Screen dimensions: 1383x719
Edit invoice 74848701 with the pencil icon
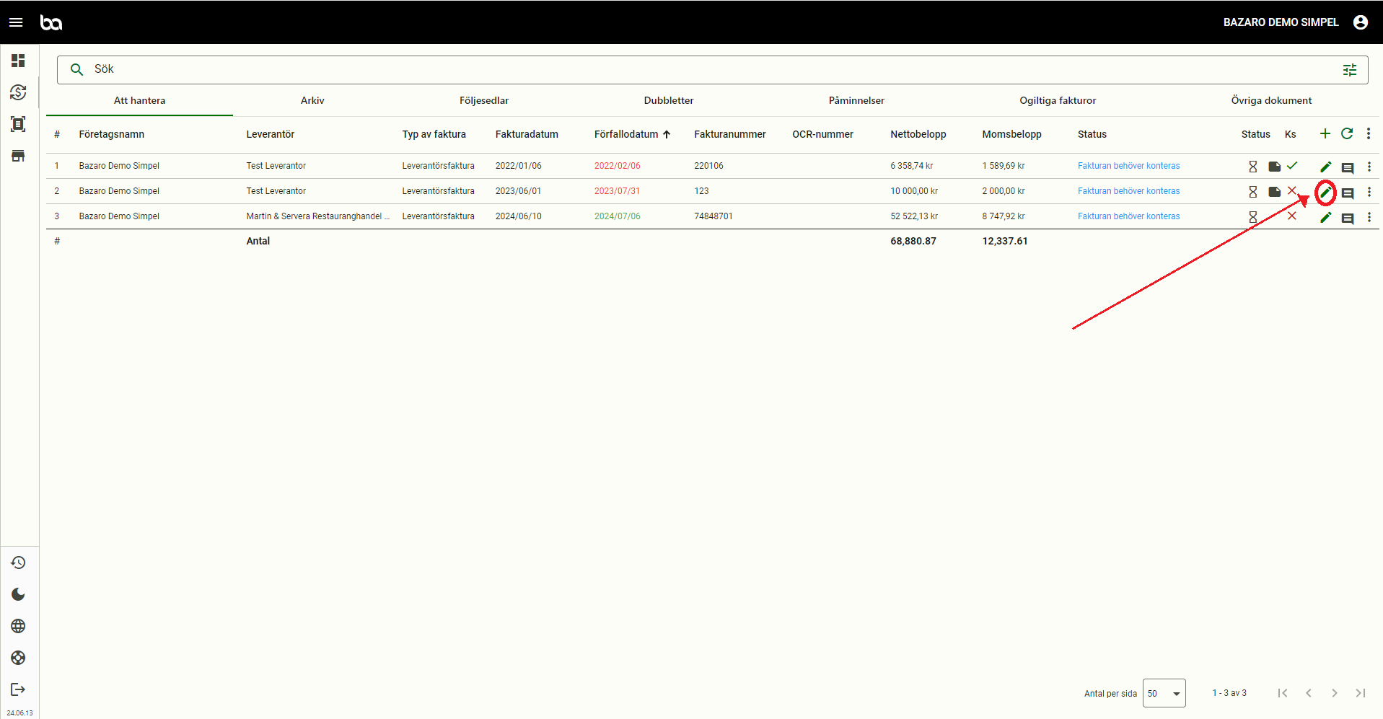pos(1326,217)
